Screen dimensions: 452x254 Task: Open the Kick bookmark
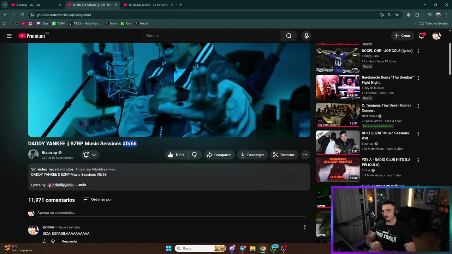(x=126, y=24)
